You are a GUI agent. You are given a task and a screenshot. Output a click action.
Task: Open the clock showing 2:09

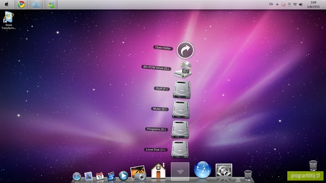click(x=313, y=4)
